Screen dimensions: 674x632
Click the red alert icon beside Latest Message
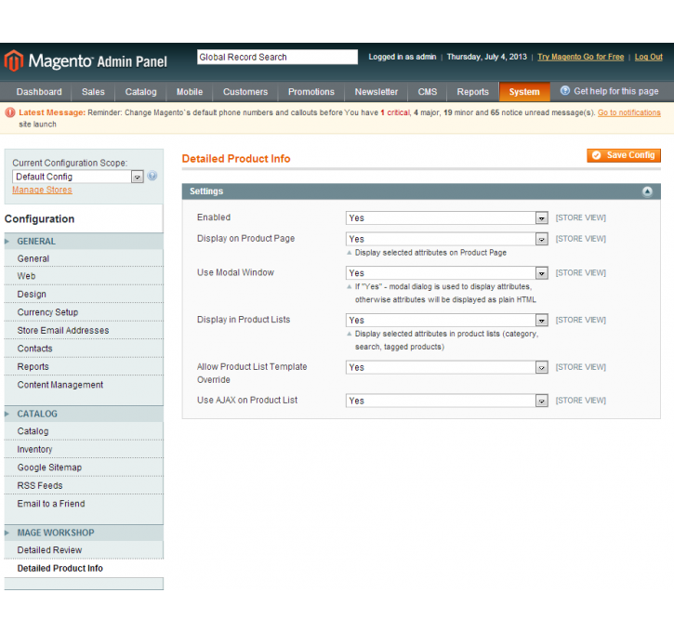click(10, 112)
